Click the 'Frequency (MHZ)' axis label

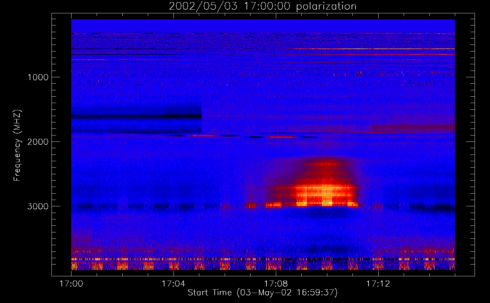coord(17,145)
